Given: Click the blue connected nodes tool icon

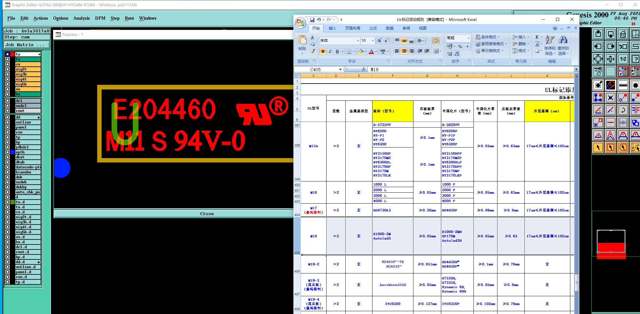Looking at the screenshot, I should (x=598, y=98).
